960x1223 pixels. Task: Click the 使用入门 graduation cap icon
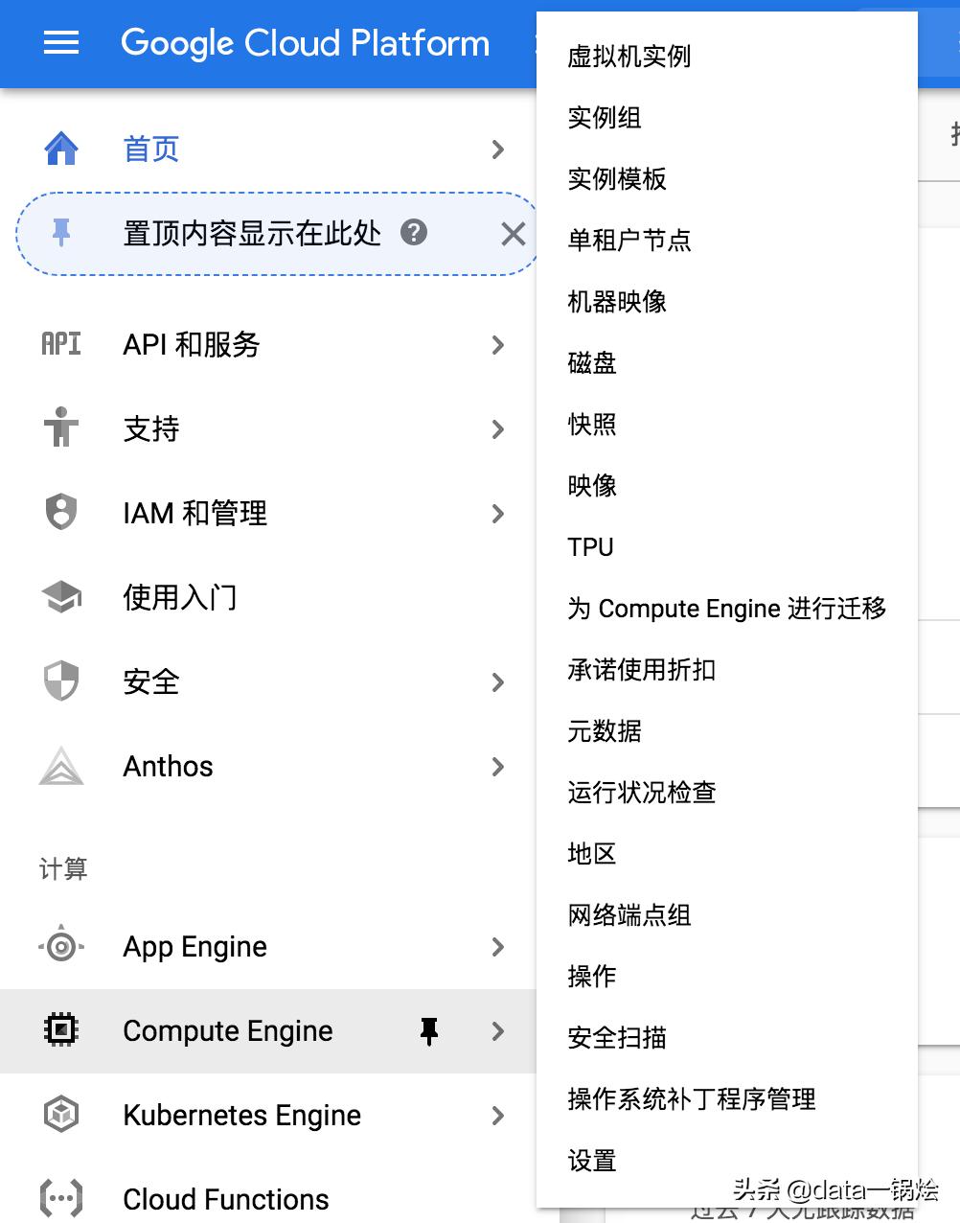coord(61,597)
